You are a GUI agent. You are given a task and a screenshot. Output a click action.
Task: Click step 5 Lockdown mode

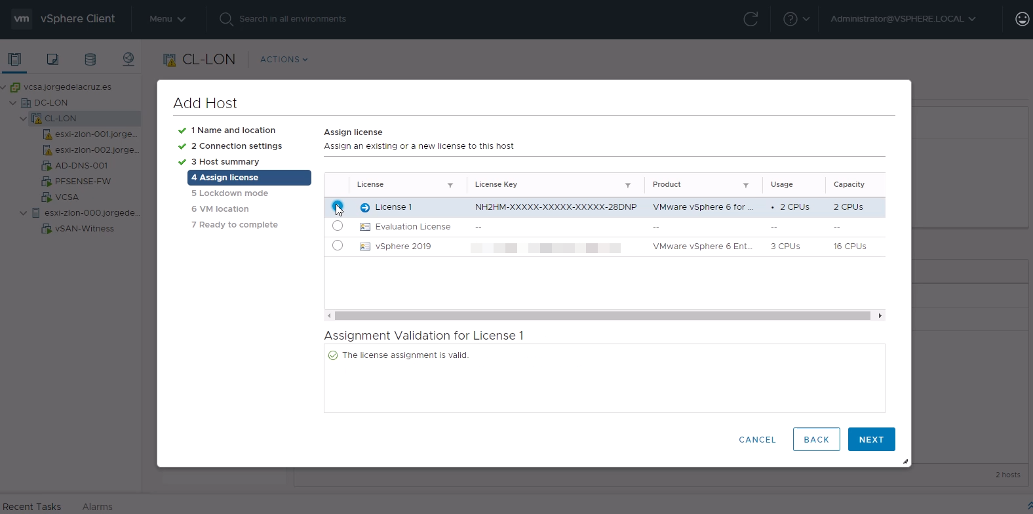229,193
